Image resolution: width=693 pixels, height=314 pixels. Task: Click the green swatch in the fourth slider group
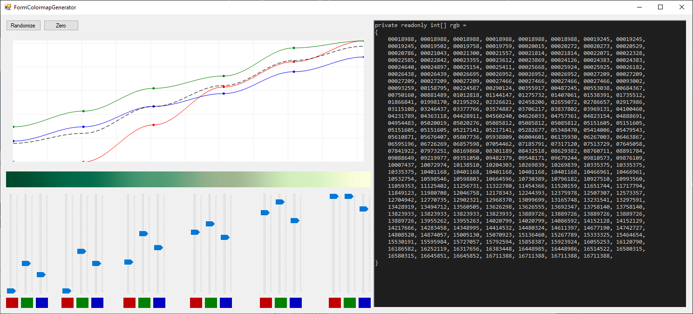(211, 302)
